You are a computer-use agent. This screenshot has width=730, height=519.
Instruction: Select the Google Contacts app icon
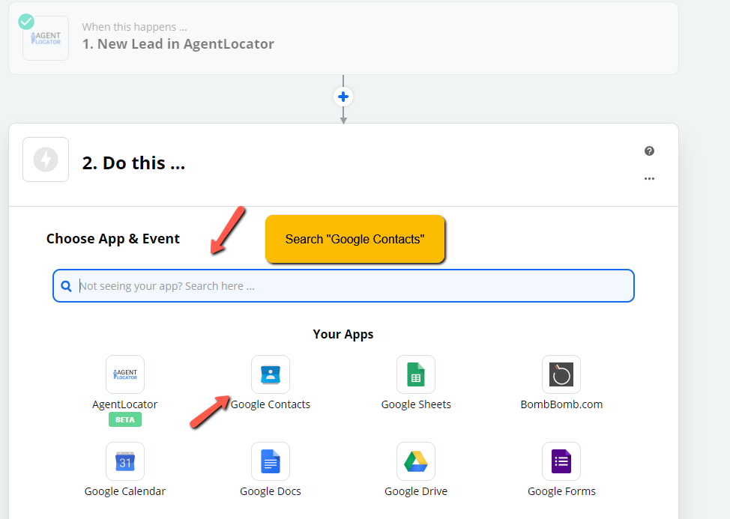pyautogui.click(x=271, y=374)
